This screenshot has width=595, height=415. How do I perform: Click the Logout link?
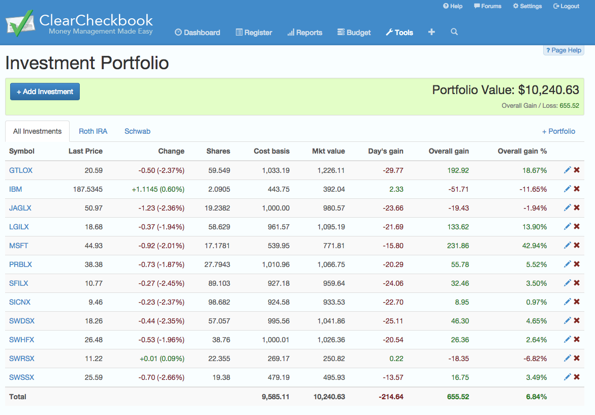pos(566,6)
